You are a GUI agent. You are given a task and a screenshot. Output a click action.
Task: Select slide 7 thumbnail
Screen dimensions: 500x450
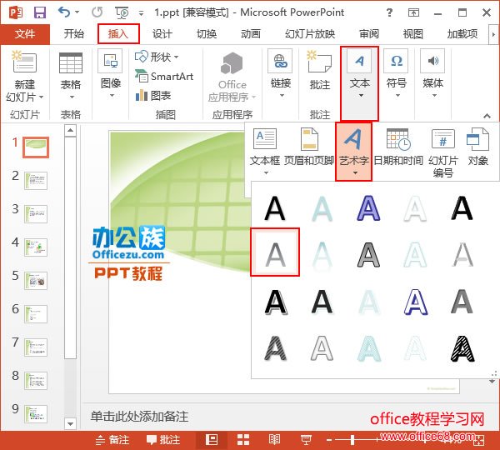(x=36, y=347)
